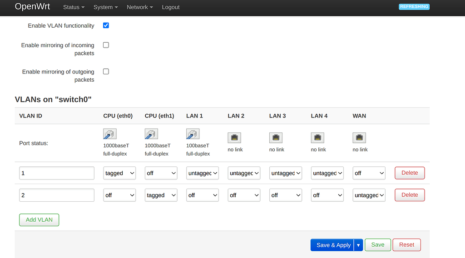Click the CPU (eth0) port status icon

(110, 134)
